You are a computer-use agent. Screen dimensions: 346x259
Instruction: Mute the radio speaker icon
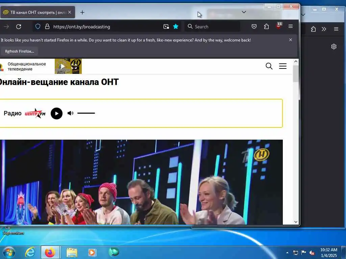tap(70, 113)
